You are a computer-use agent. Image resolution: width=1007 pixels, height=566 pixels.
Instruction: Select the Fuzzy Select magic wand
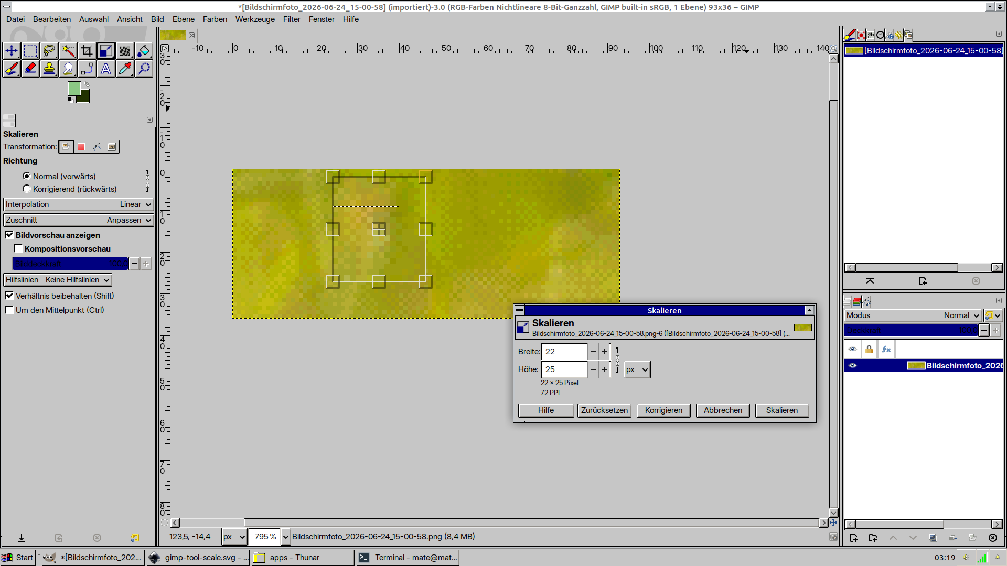[68, 51]
